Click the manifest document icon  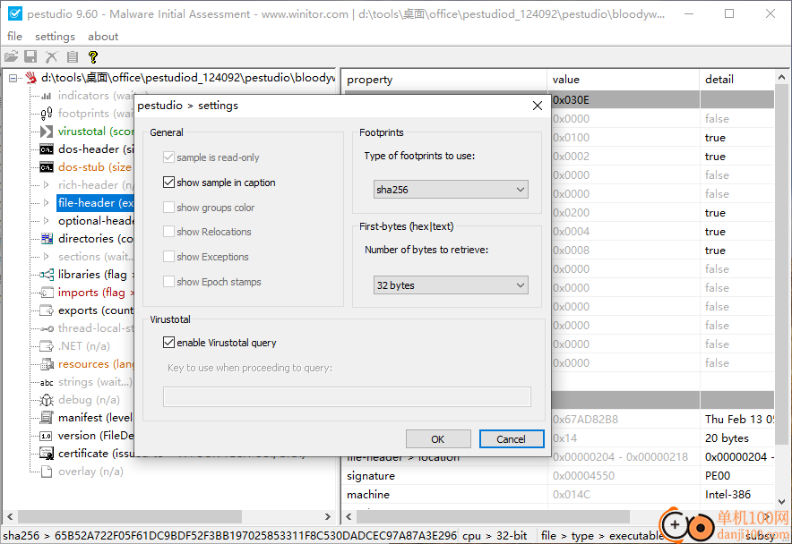point(47,418)
